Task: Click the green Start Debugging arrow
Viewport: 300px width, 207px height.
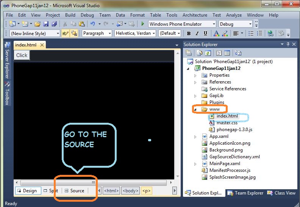Action: pyautogui.click(x=143, y=24)
